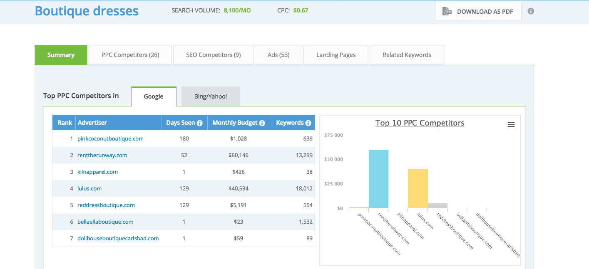Click the $23 monthly budget cell
The width and height of the screenshot is (589, 269).
click(x=239, y=222)
